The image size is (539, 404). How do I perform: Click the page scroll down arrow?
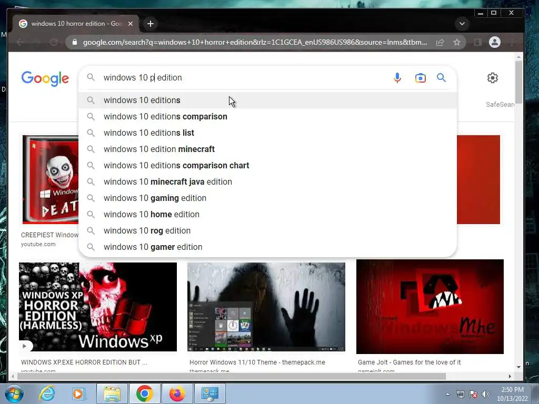tap(518, 367)
